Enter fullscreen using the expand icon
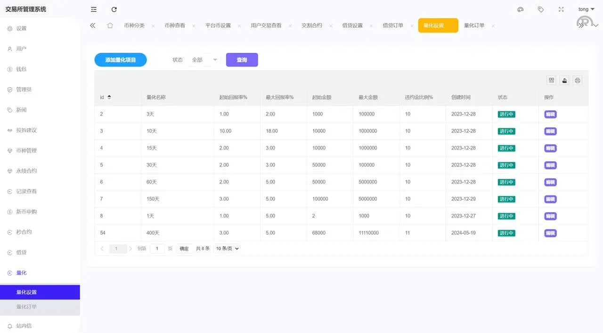Image resolution: width=603 pixels, height=333 pixels. (x=561, y=8)
